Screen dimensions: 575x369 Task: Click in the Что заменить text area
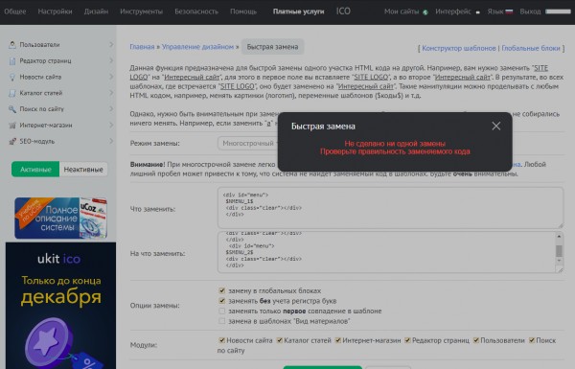pyautogui.click(x=391, y=208)
